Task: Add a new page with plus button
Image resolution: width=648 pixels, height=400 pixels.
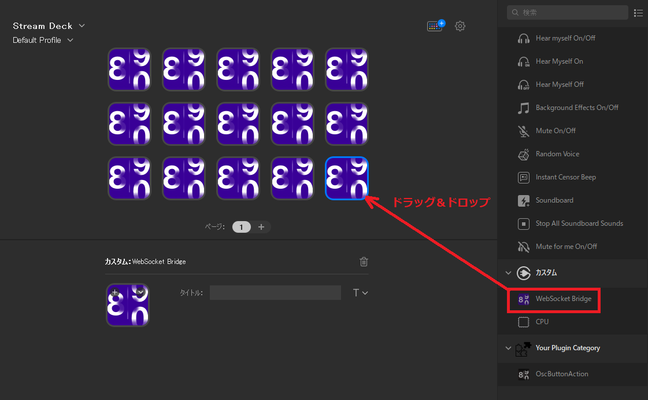Action: (x=261, y=227)
